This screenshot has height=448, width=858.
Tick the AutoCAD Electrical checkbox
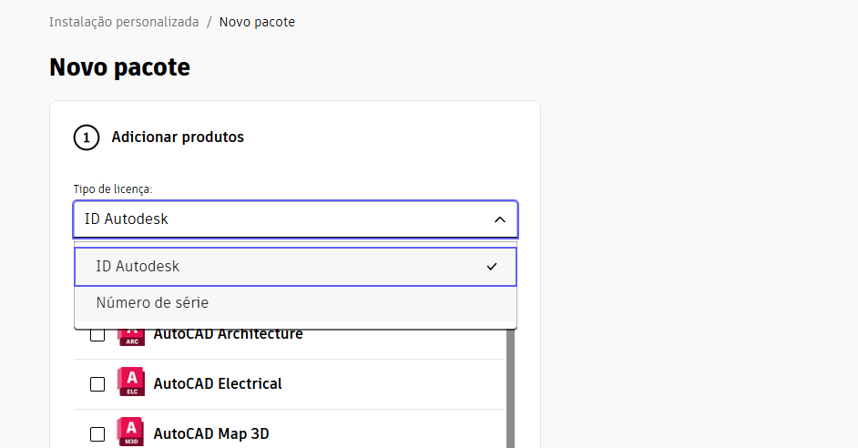97,384
